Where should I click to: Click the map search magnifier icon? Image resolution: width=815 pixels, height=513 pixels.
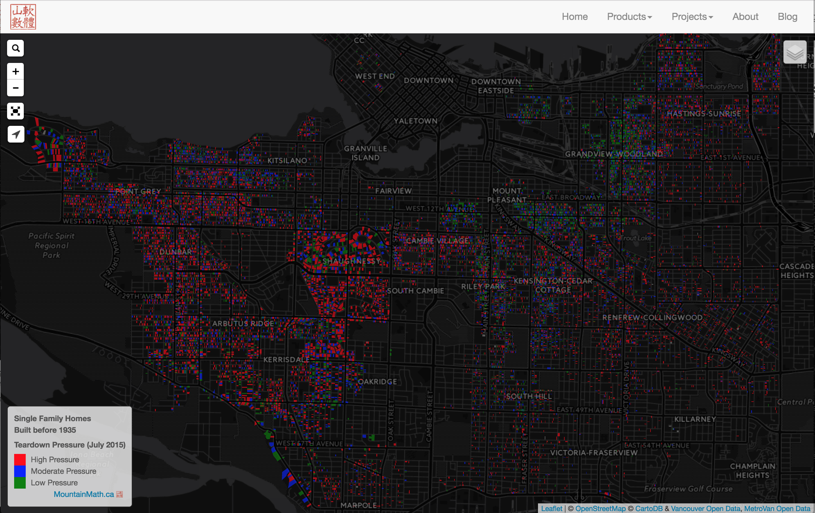(15, 48)
